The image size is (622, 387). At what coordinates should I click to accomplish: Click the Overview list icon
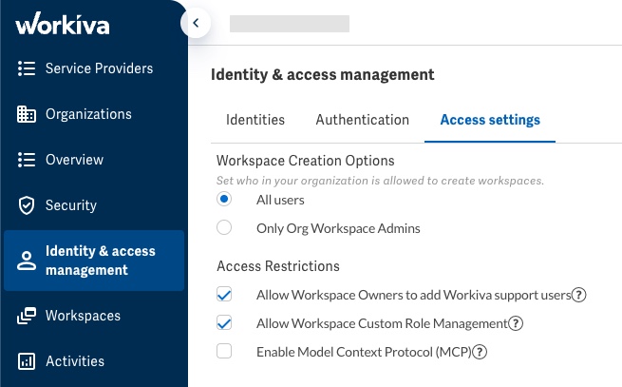point(27,160)
